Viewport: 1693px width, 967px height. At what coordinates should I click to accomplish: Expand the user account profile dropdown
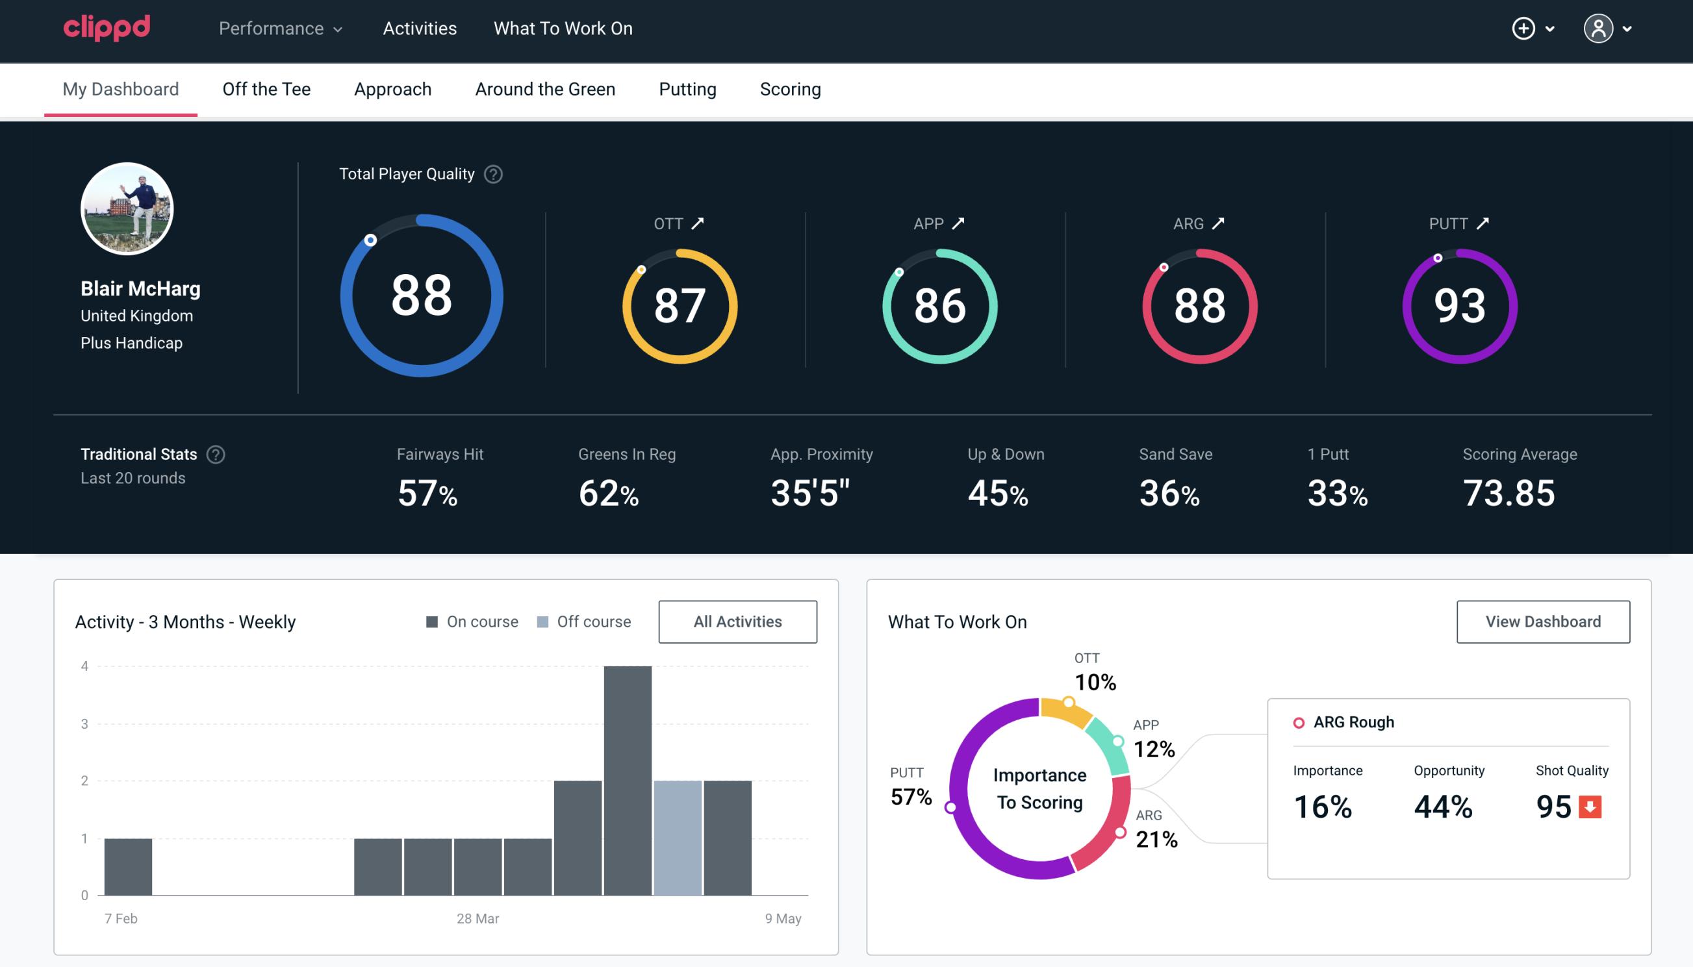coord(1610,29)
